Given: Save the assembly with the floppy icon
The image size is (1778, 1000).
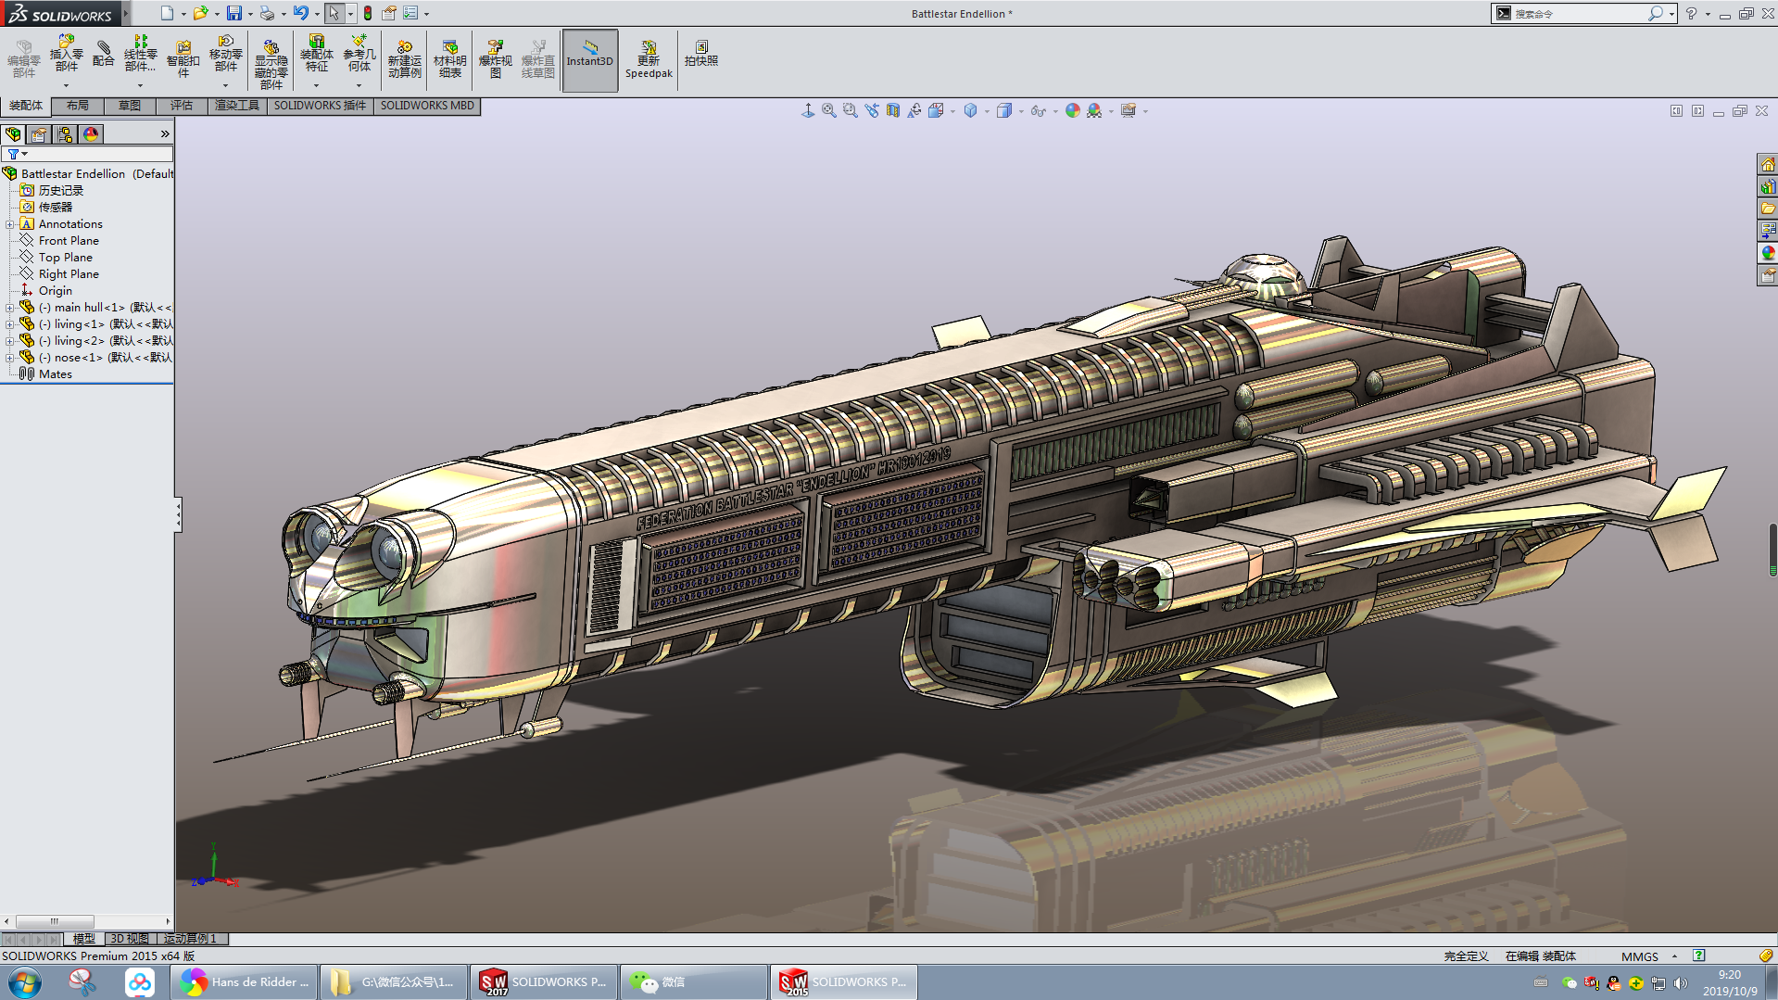Looking at the screenshot, I should point(234,13).
